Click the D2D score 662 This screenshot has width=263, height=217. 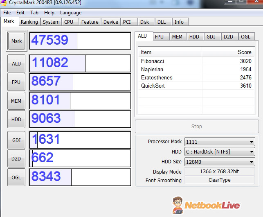tap(43, 157)
